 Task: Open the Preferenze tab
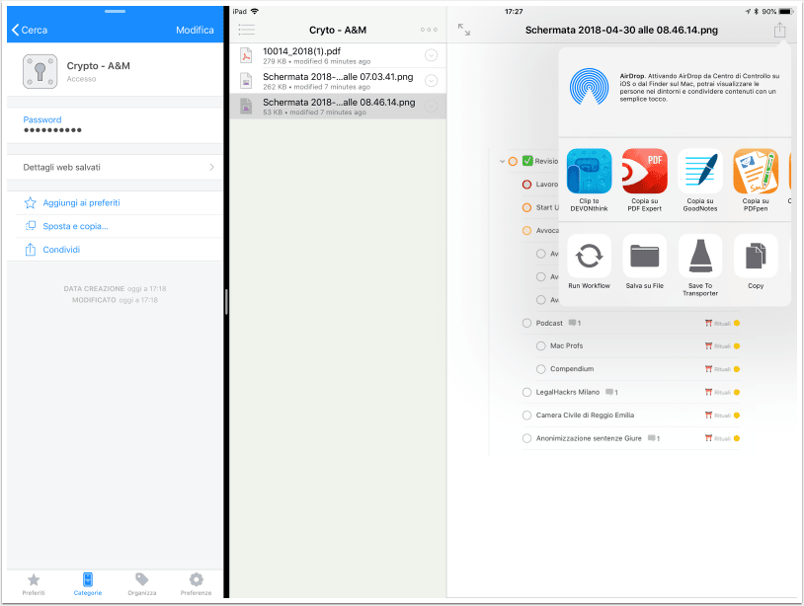196,584
